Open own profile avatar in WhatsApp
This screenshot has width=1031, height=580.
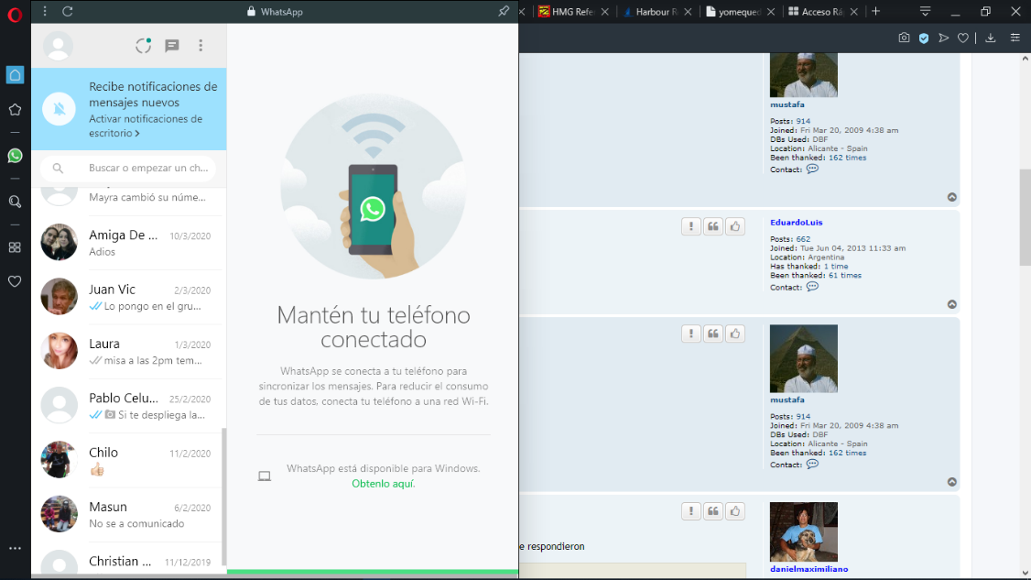58,46
